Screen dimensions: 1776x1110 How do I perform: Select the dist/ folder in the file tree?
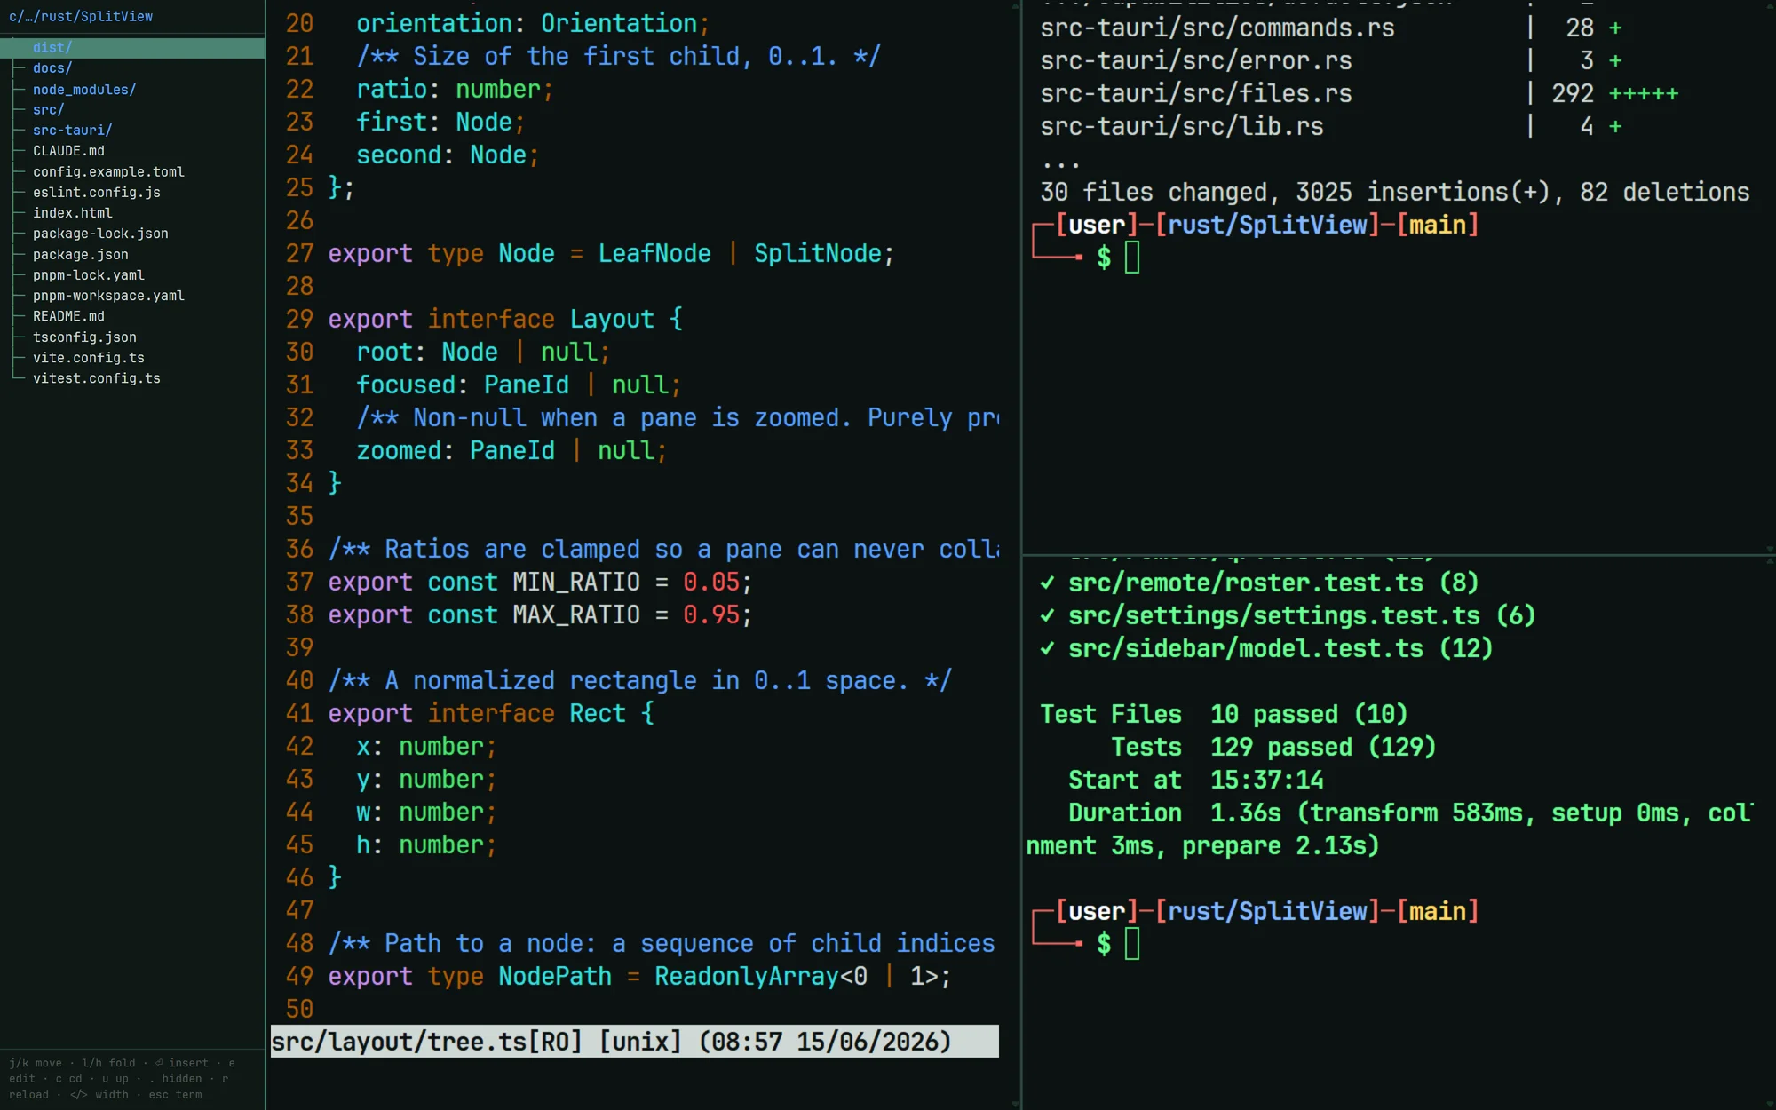[x=132, y=48]
